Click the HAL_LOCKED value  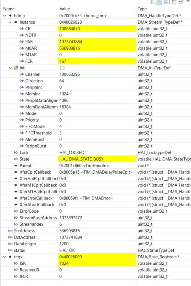click(72, 152)
